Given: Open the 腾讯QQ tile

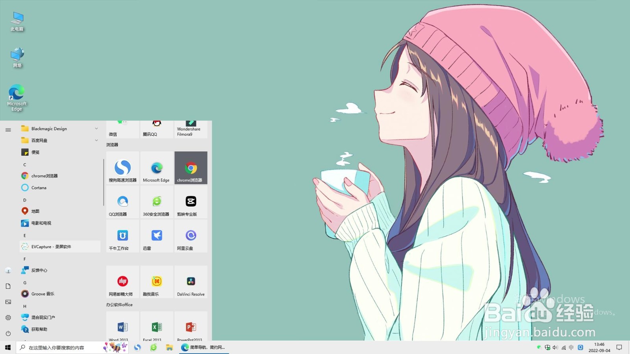Looking at the screenshot, I should coord(157,129).
